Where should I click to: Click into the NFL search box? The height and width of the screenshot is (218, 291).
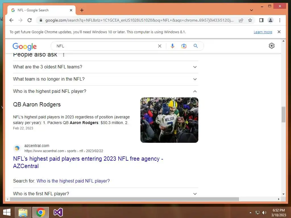click(x=106, y=46)
